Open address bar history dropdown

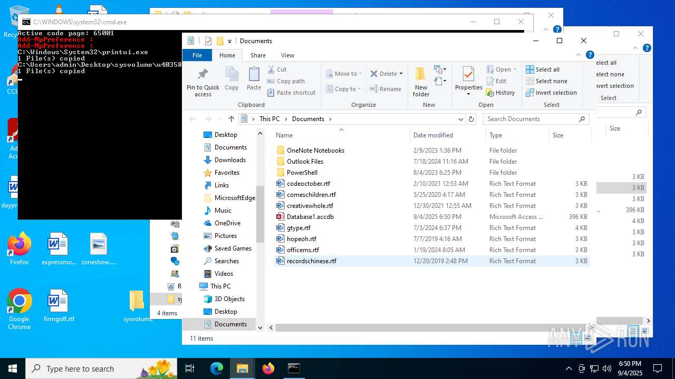[x=460, y=119]
